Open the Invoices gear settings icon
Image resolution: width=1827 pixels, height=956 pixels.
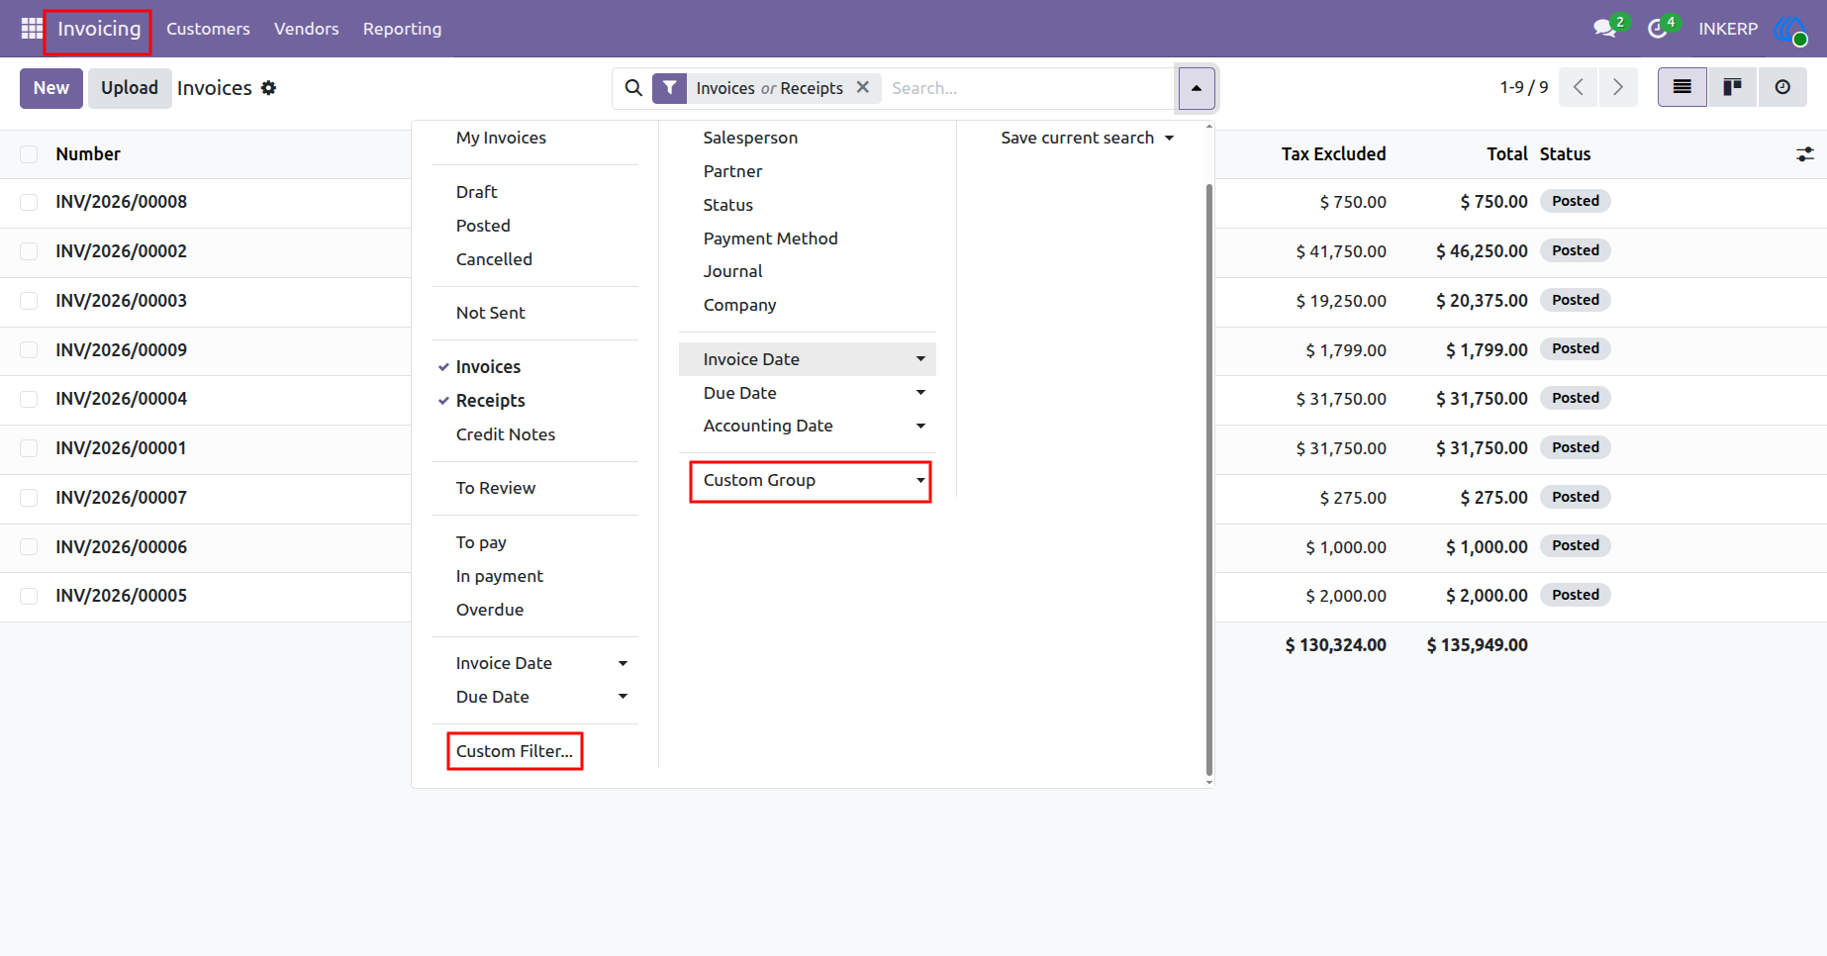tap(268, 88)
